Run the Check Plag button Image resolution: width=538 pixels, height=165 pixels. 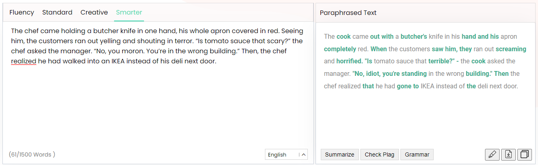pos(379,155)
